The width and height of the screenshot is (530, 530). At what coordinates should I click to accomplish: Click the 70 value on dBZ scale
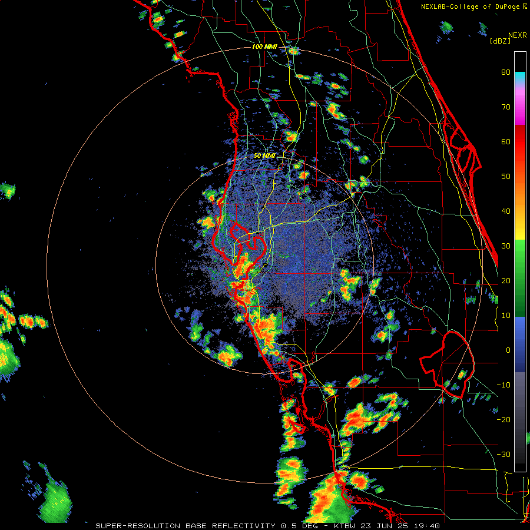[x=506, y=107]
